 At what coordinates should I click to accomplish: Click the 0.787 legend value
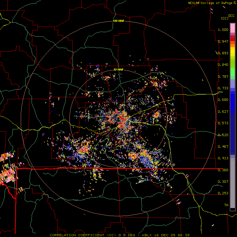pyautogui.click(x=223, y=76)
